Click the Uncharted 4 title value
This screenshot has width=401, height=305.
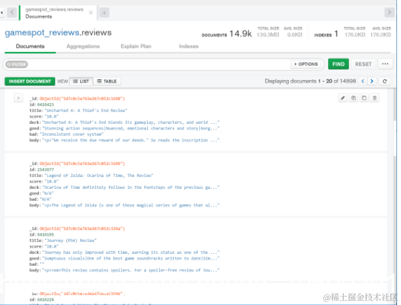point(86,110)
